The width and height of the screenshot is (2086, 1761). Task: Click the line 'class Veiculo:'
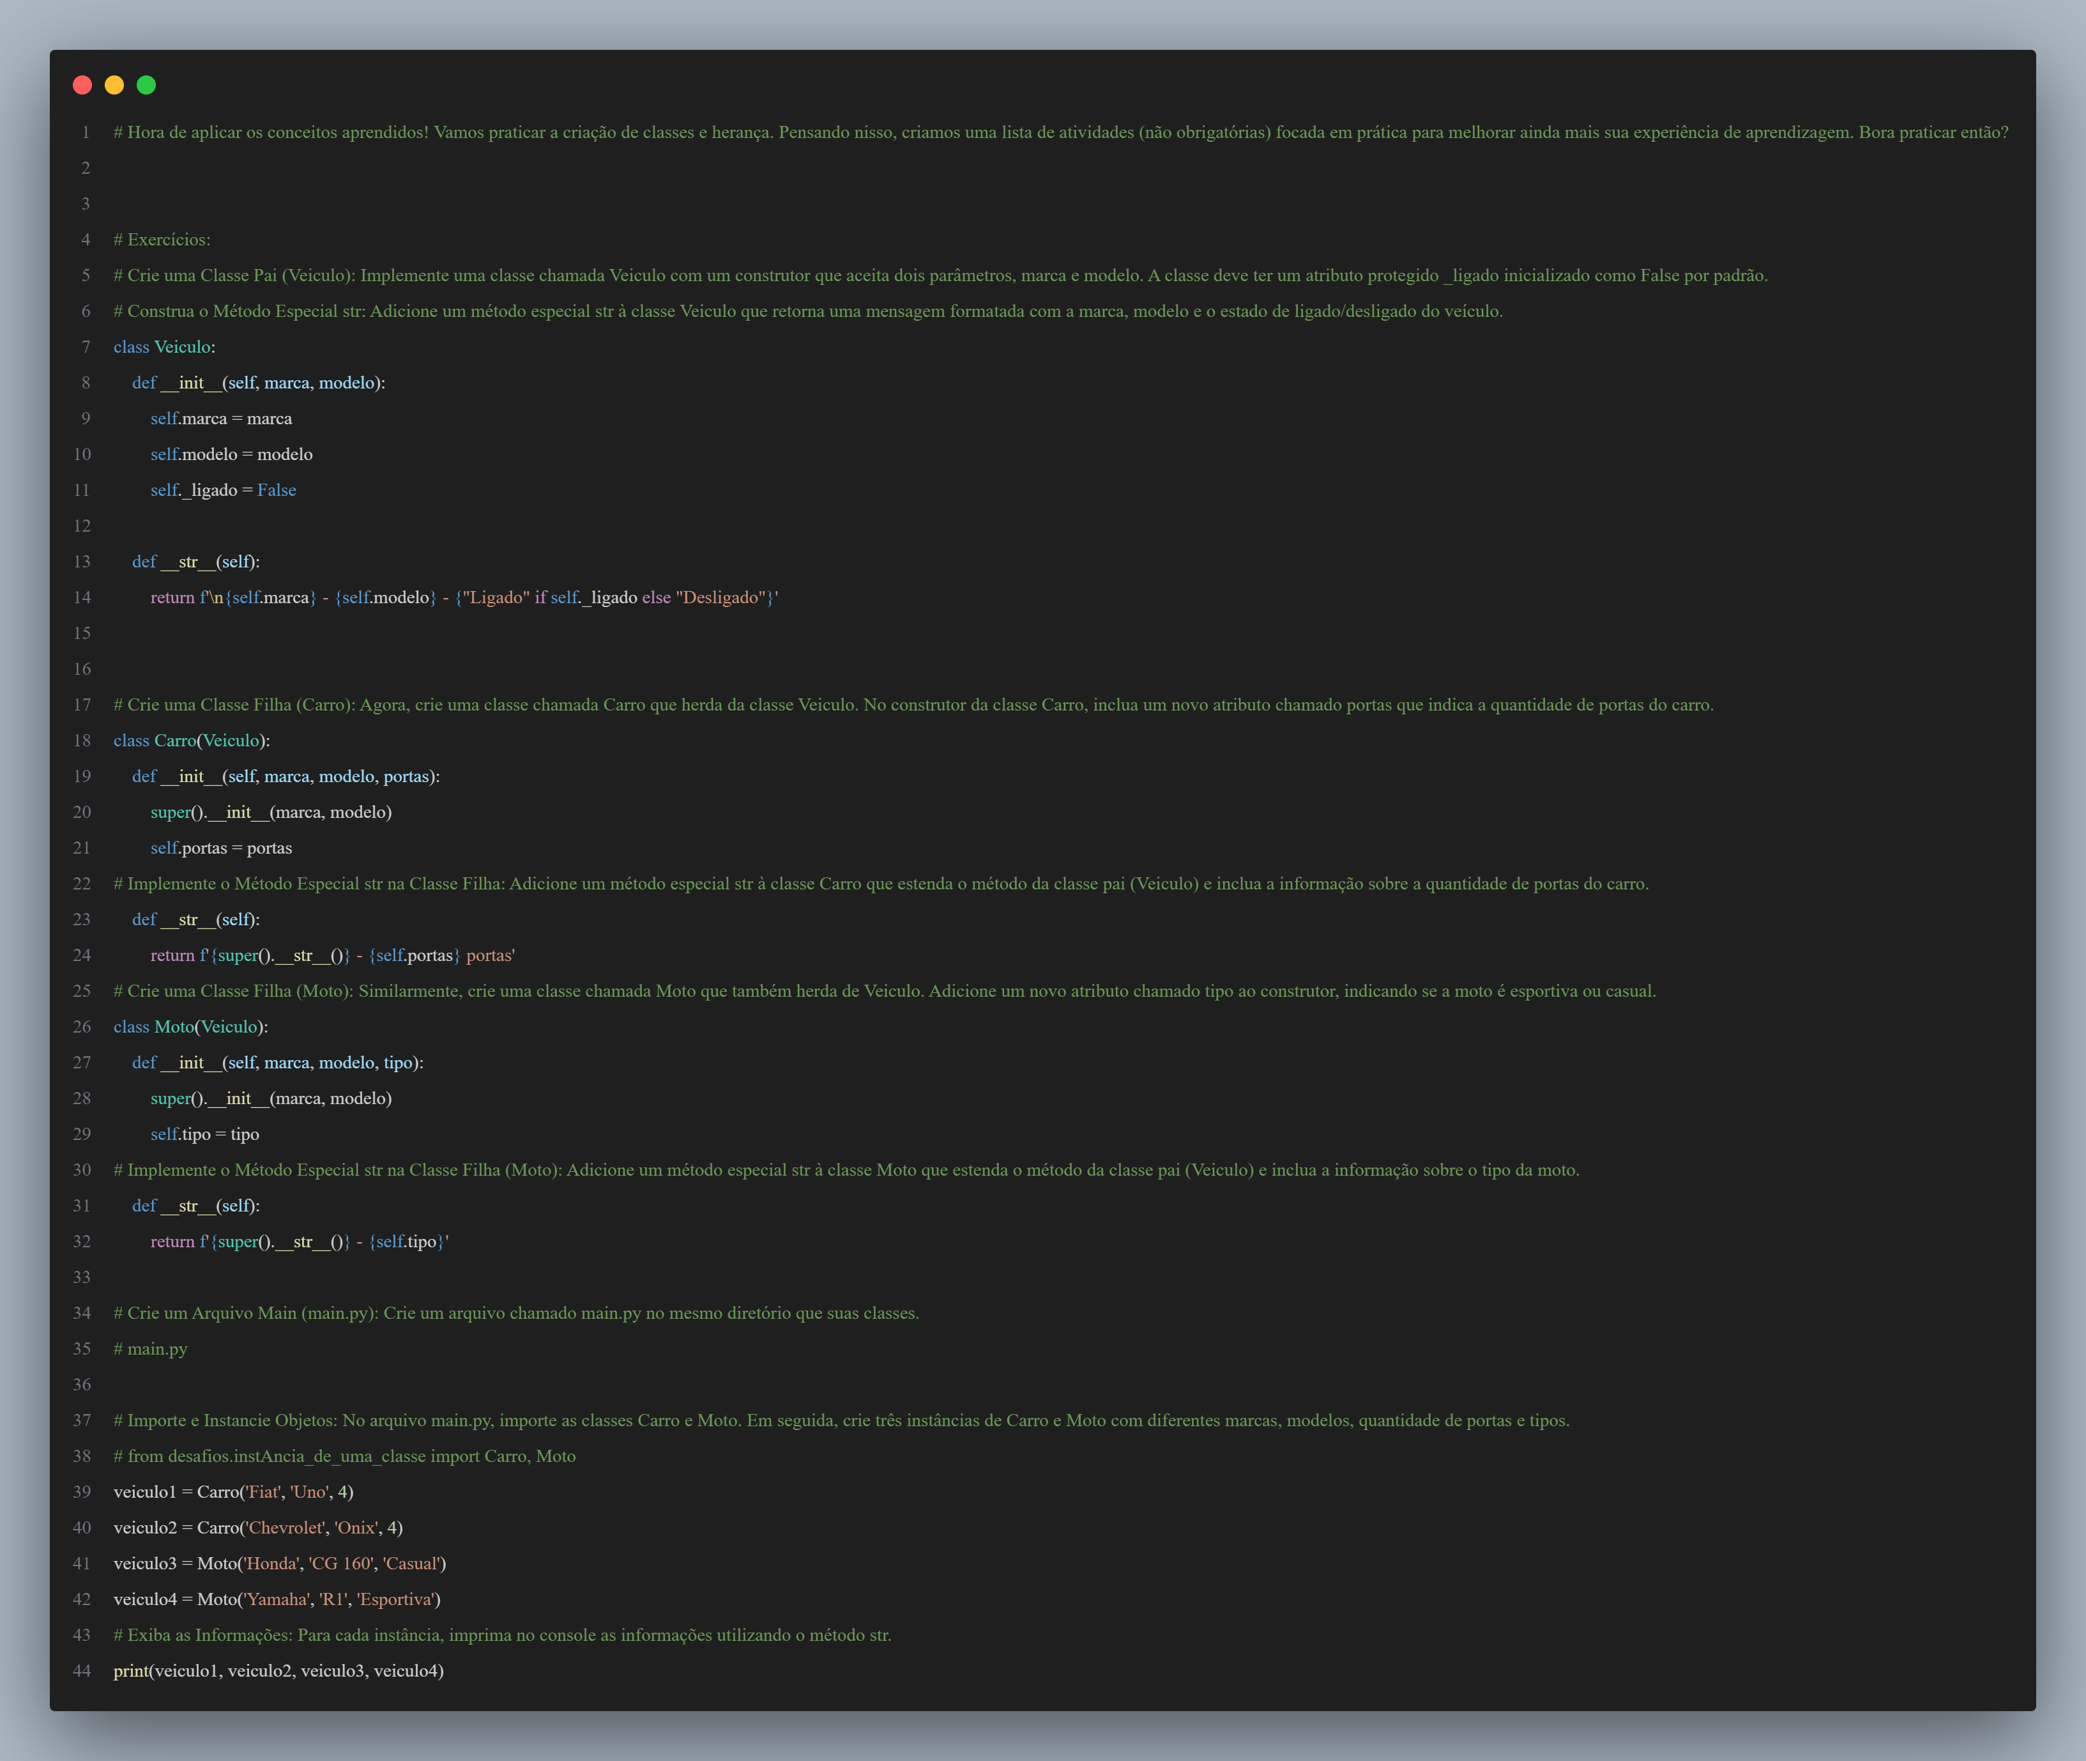click(x=165, y=346)
